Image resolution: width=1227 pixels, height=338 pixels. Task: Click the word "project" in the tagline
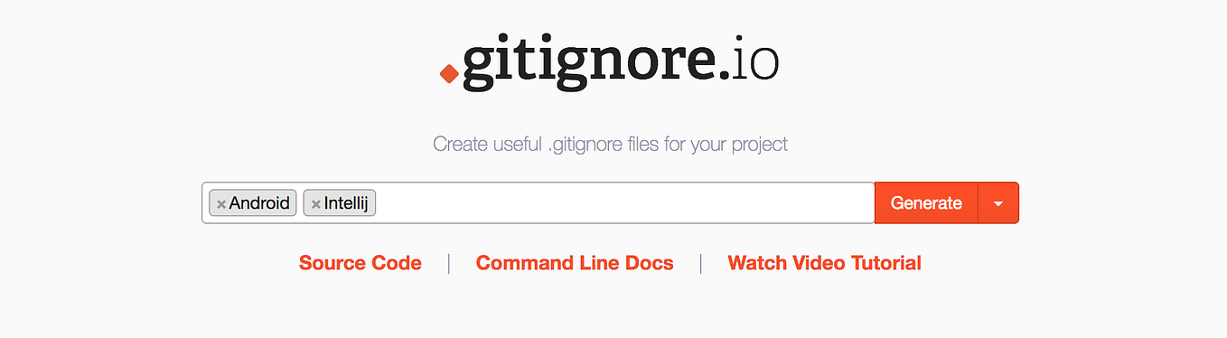(758, 145)
